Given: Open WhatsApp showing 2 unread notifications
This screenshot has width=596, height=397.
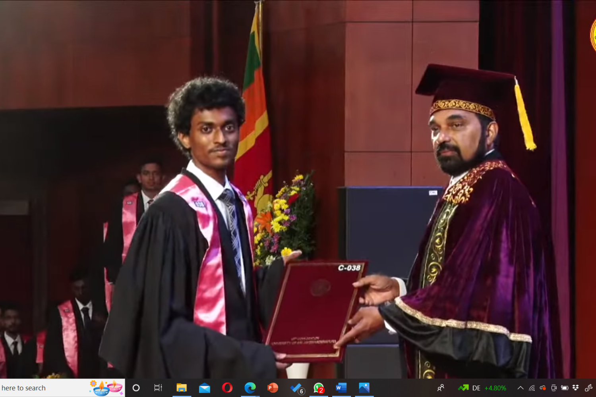Looking at the screenshot, I should 319,388.
